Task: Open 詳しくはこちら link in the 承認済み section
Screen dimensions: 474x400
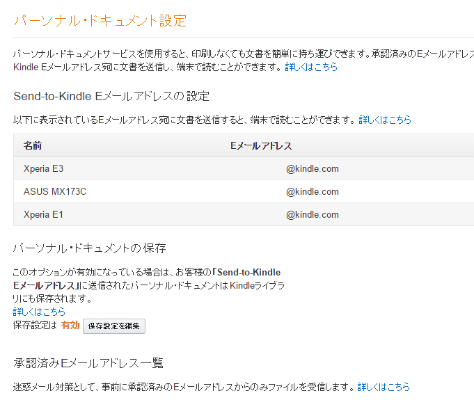Action: click(x=384, y=387)
